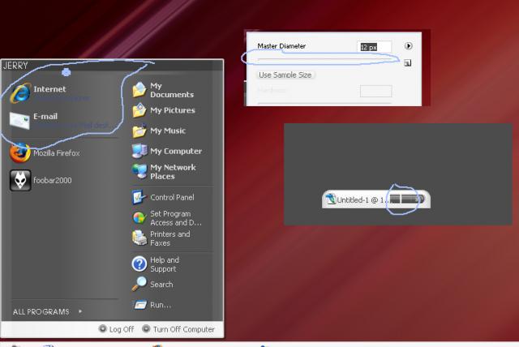Open Help and Support question icon
Image resolution: width=519 pixels, height=347 pixels.
tap(139, 264)
